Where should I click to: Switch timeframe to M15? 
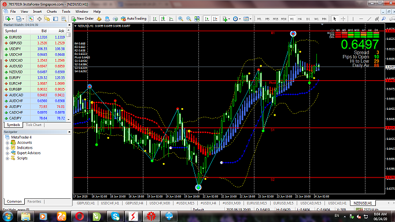point(275,19)
